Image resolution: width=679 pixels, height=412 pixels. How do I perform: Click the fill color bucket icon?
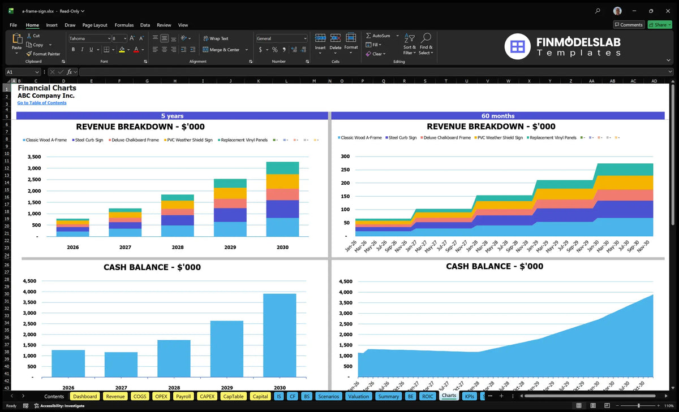click(122, 50)
